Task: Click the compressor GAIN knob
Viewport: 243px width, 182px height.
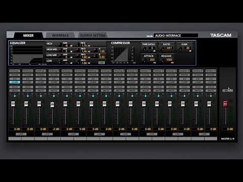Action: (180, 49)
